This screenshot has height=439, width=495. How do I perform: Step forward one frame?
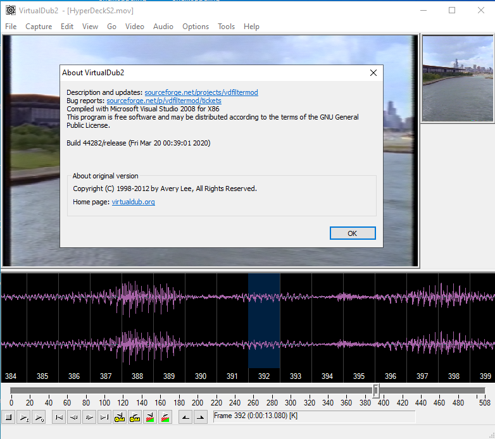(x=89, y=417)
